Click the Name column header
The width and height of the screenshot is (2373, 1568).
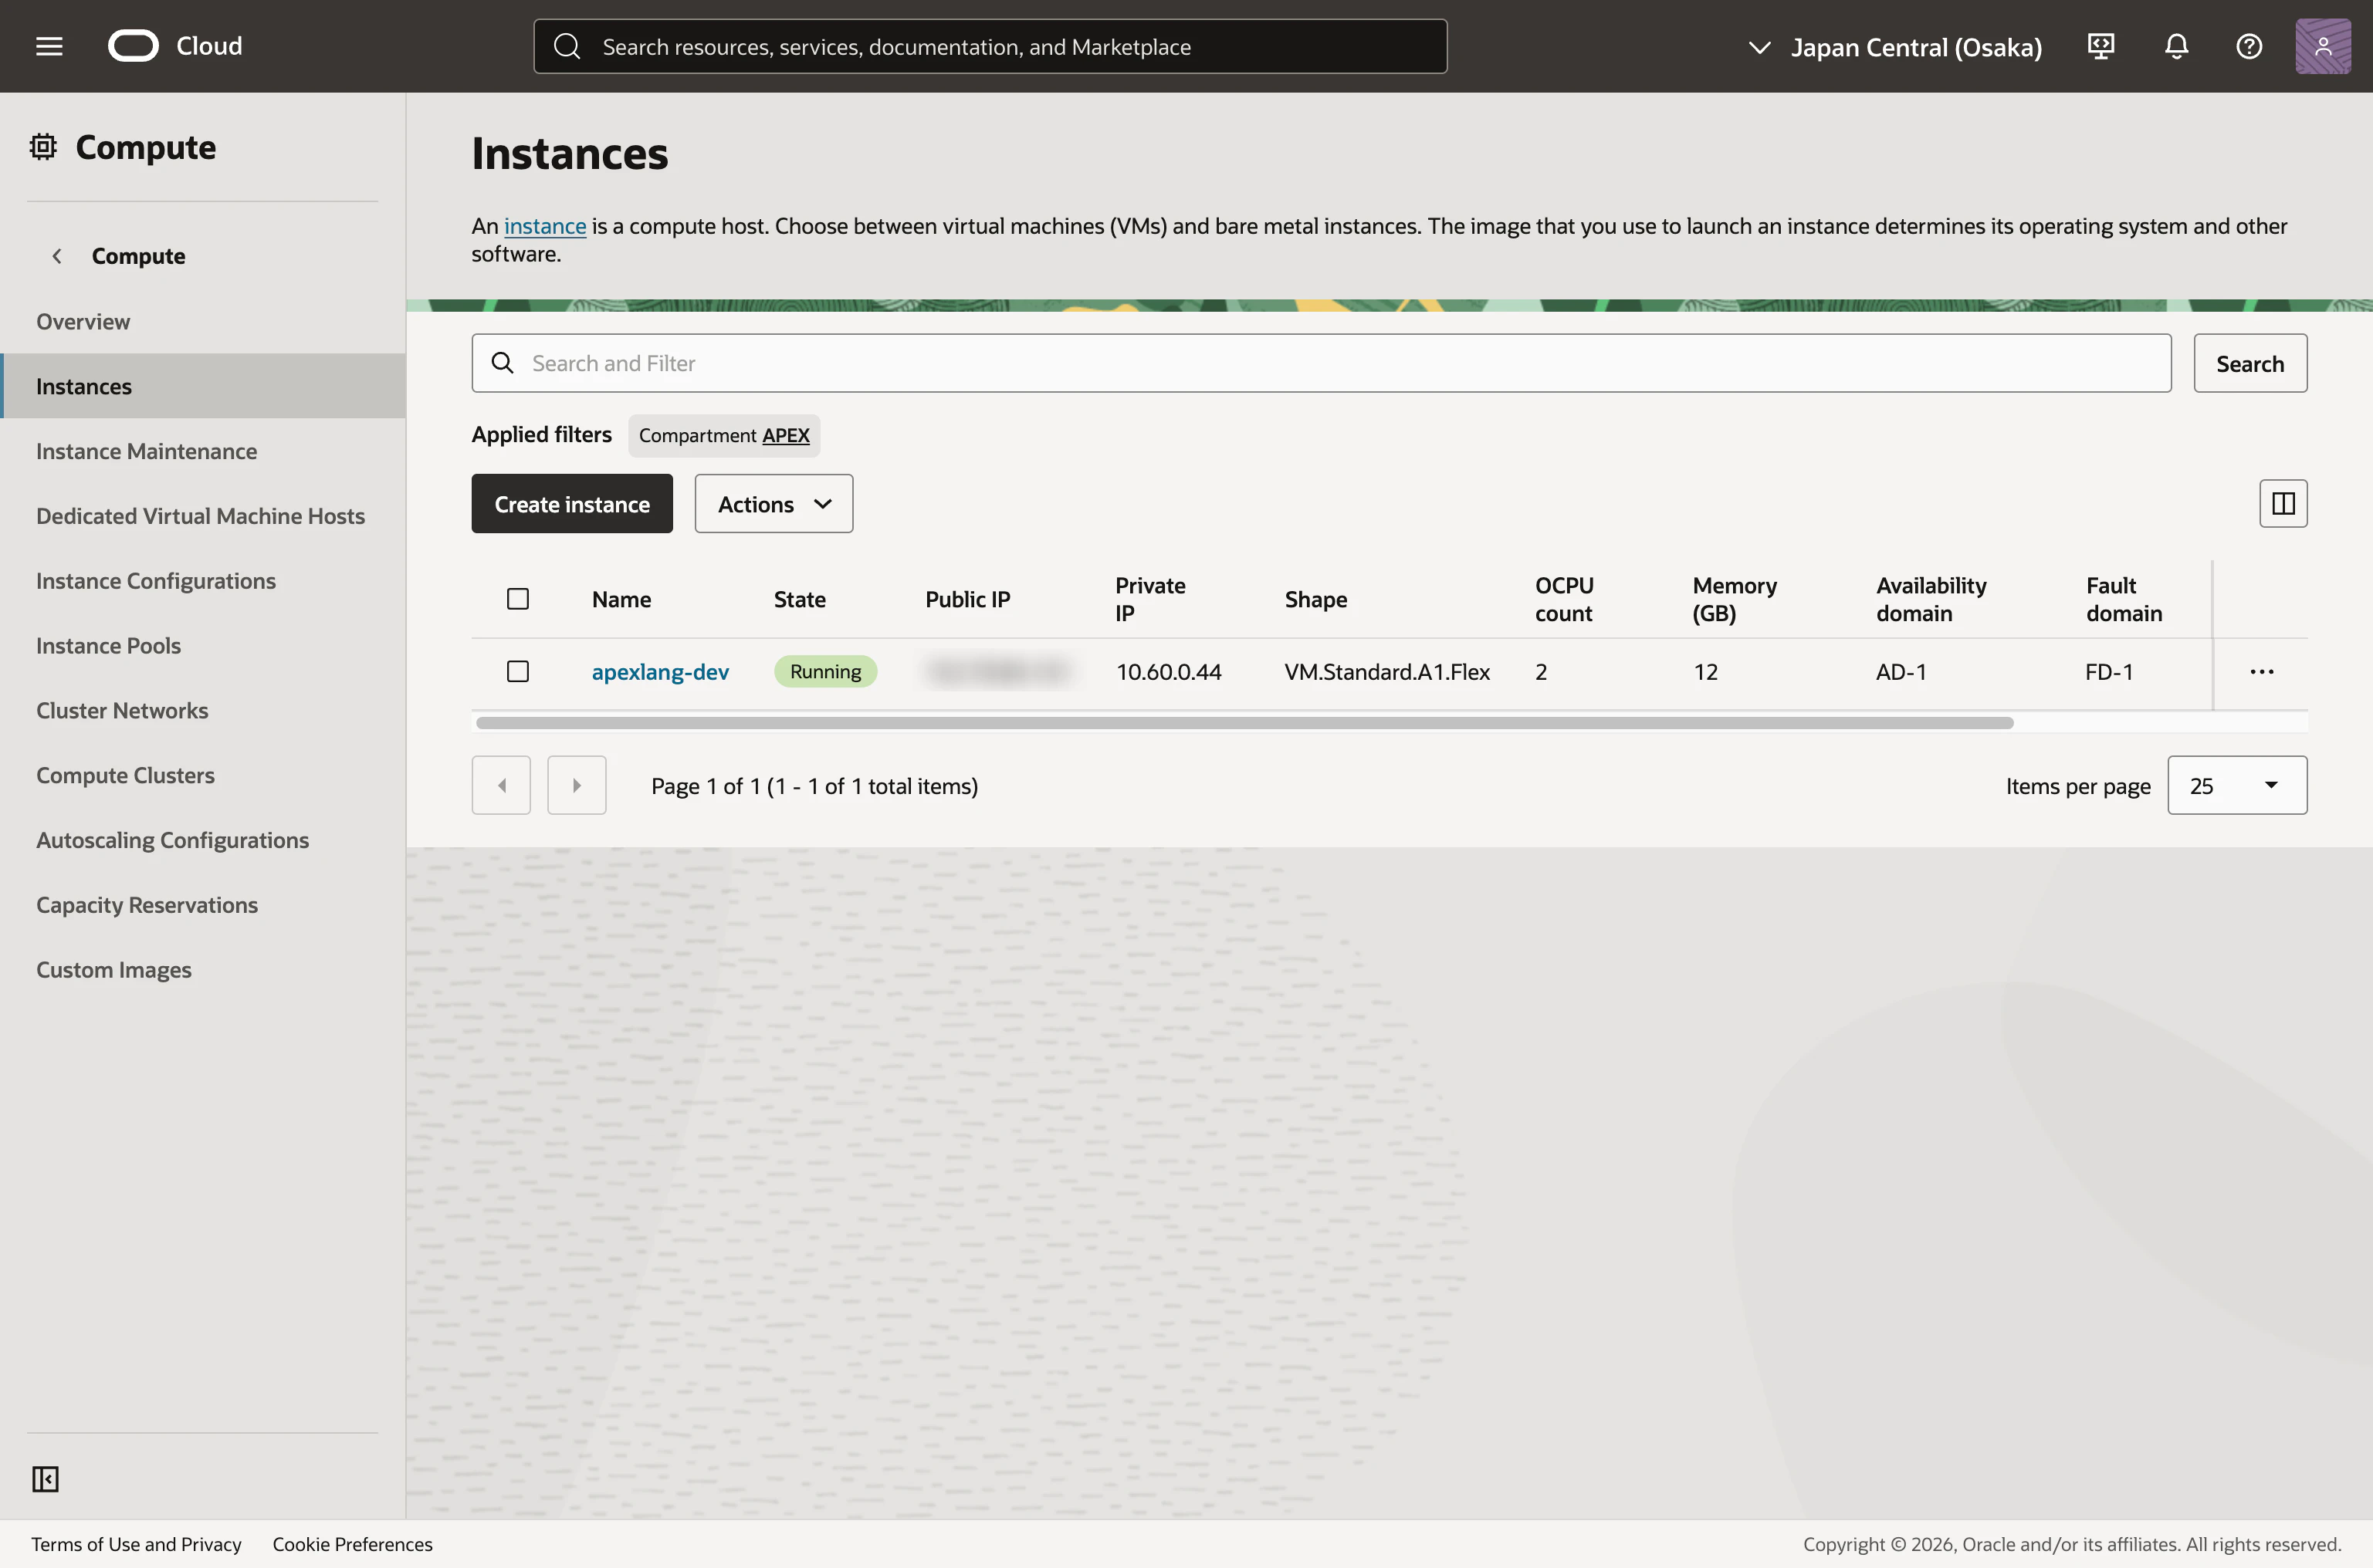(x=621, y=599)
